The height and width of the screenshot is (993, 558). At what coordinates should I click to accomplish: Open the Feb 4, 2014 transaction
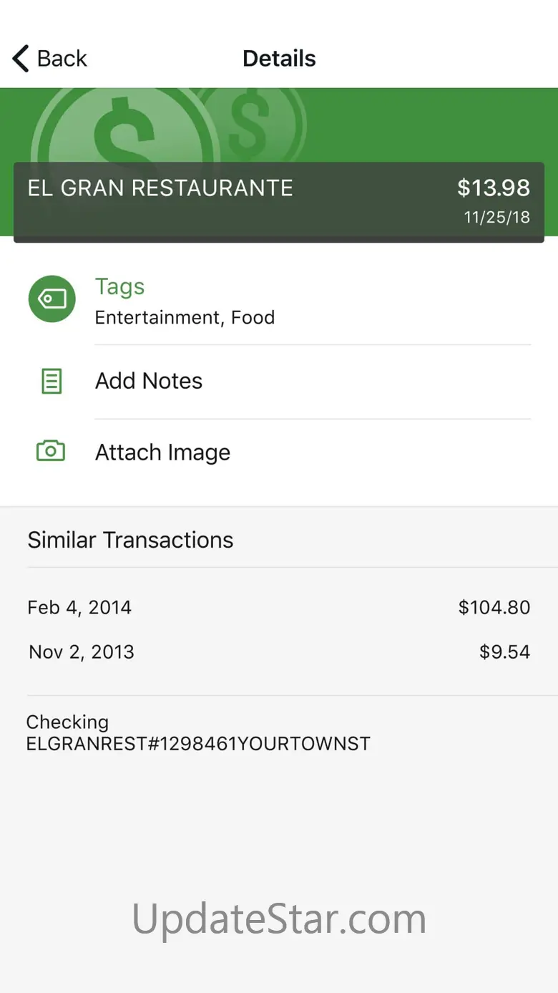[279, 607]
